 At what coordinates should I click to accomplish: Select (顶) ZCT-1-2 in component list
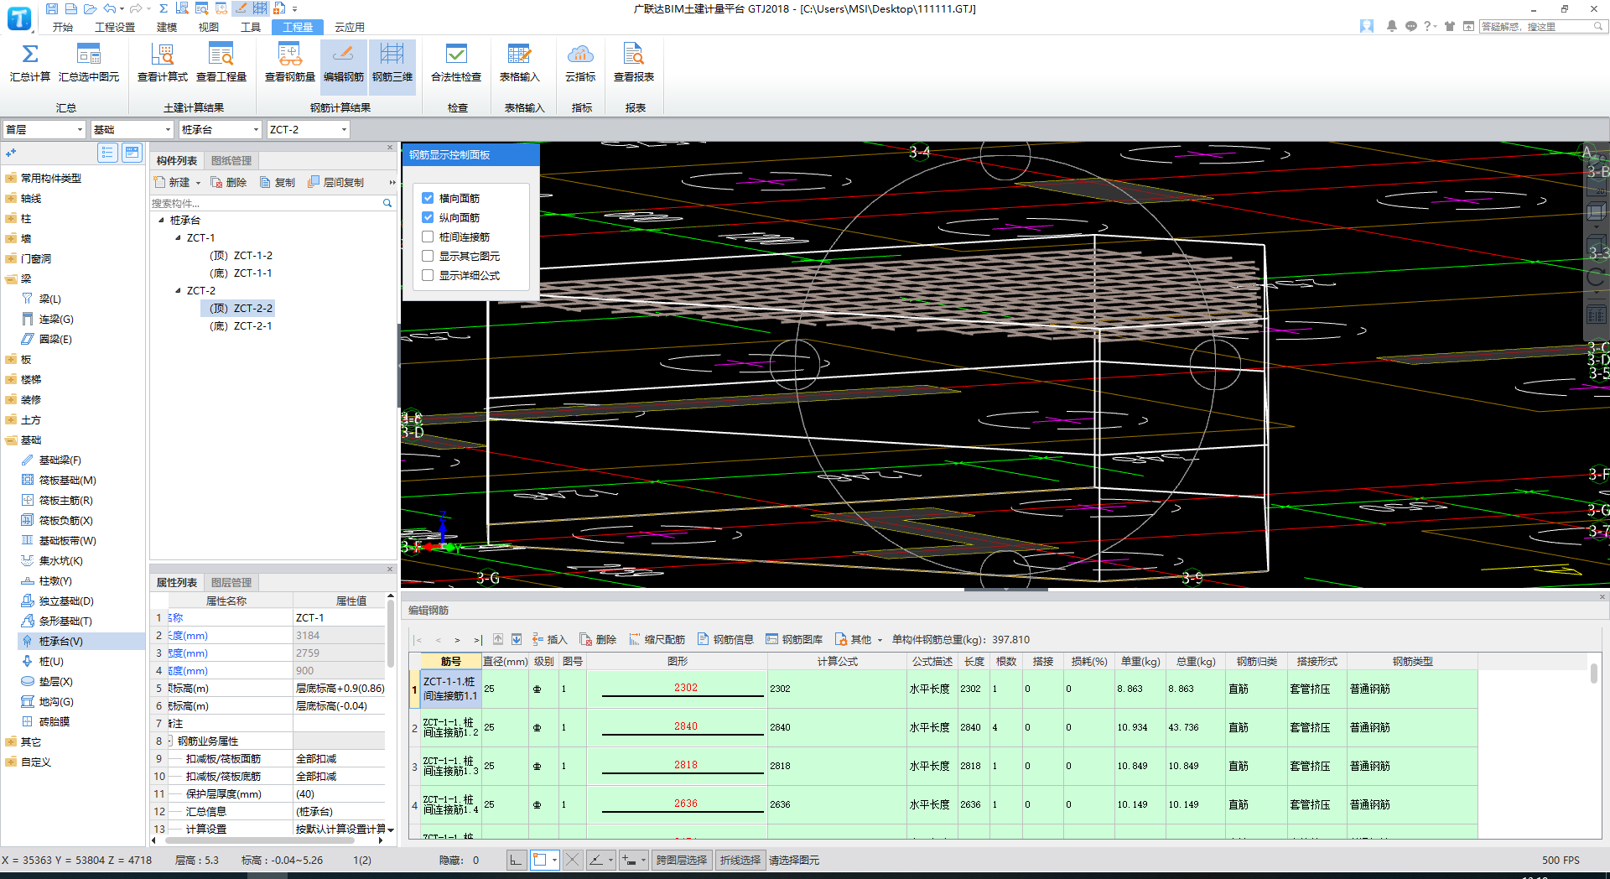tap(241, 256)
